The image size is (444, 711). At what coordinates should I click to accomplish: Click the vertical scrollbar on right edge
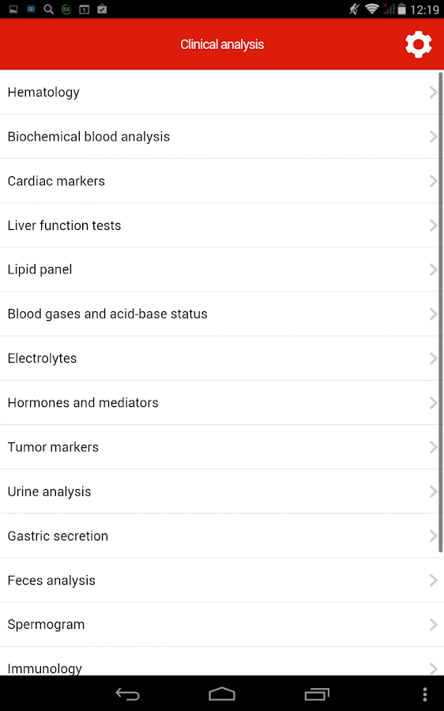[441, 312]
